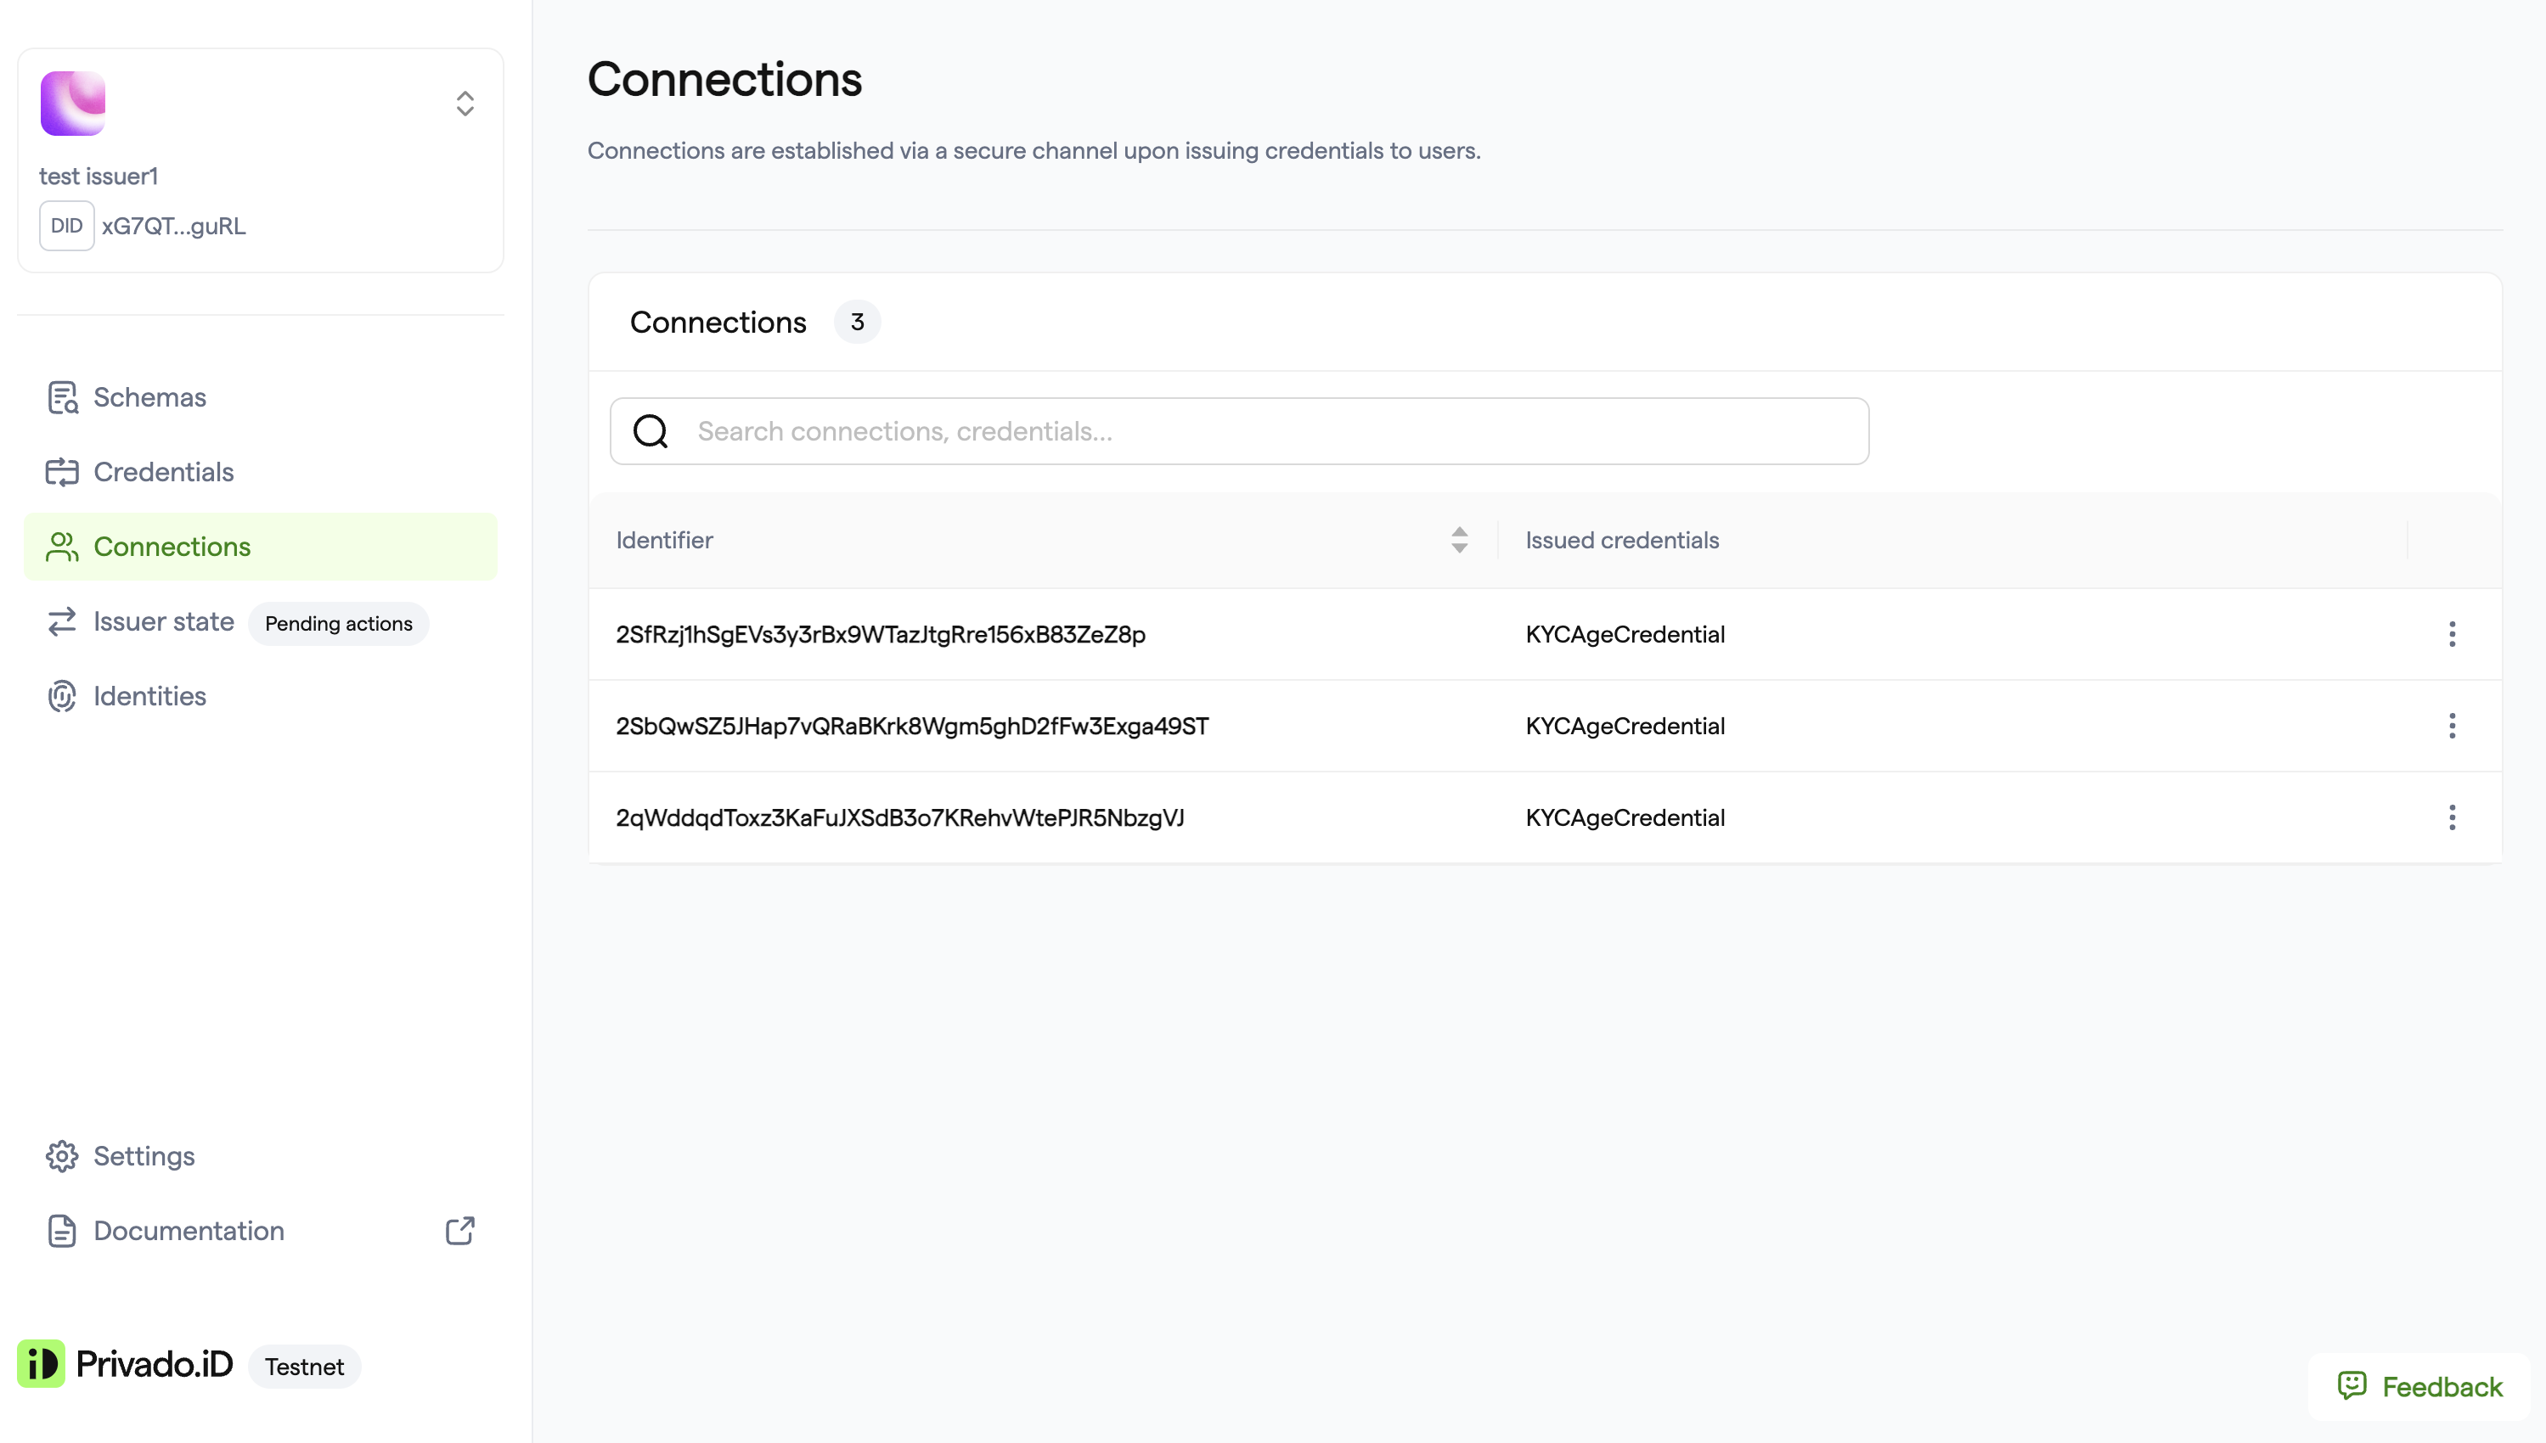2546x1443 pixels.
Task: Click the test issuer1 gradient avatar
Action: [x=72, y=103]
